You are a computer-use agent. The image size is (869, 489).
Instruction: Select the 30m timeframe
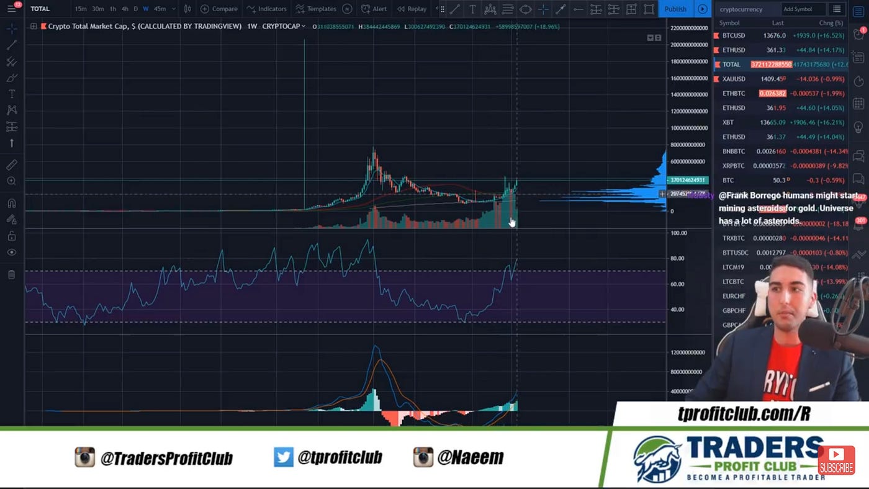pos(98,9)
